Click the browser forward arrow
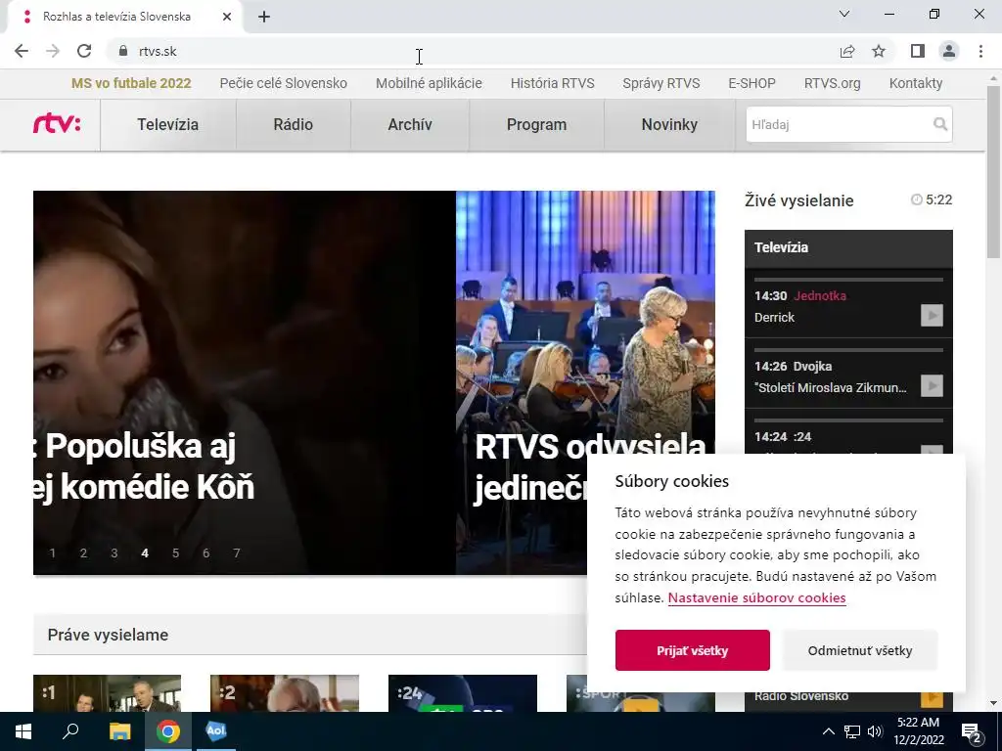Screen dimensions: 1002x751 [x=53, y=51]
